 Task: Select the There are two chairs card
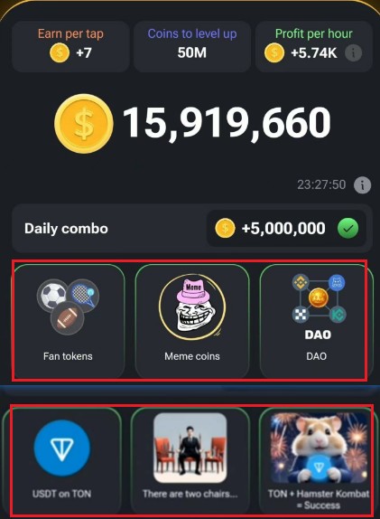pyautogui.click(x=190, y=461)
